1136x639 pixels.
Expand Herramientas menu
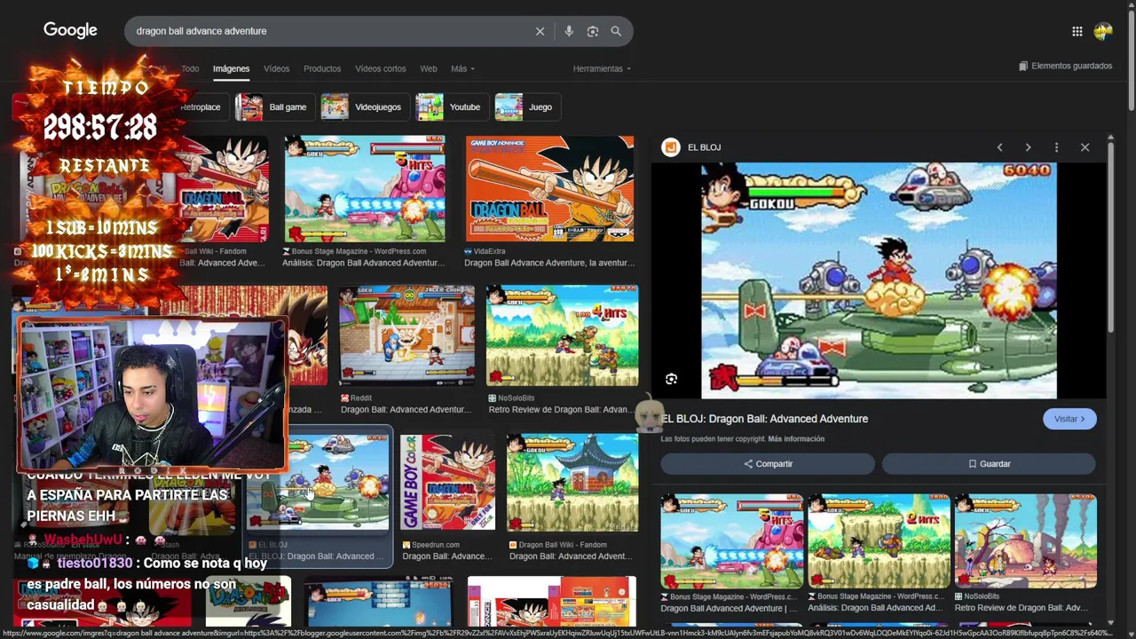click(602, 68)
